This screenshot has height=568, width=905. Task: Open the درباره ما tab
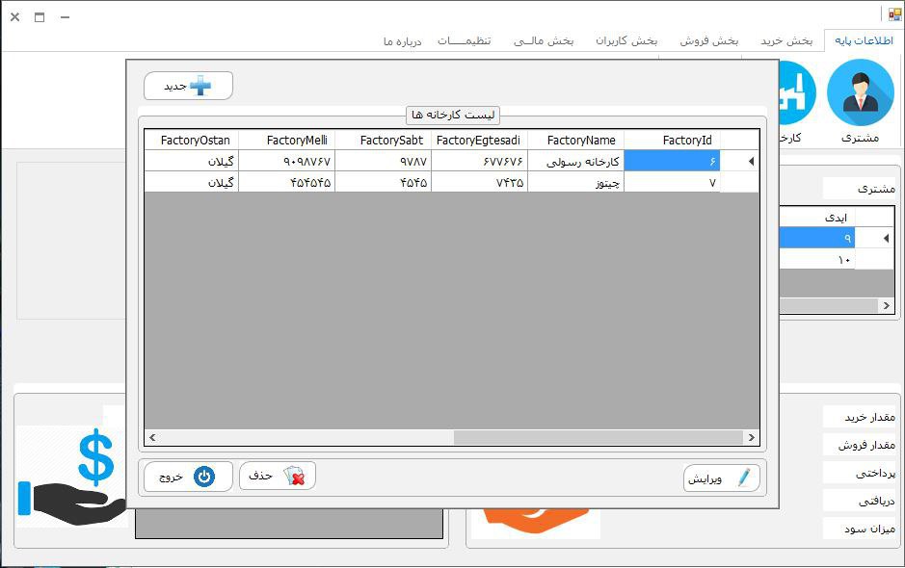402,41
